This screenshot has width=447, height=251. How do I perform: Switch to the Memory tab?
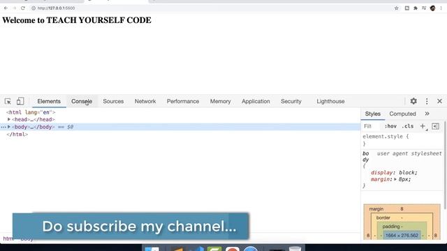point(220,101)
